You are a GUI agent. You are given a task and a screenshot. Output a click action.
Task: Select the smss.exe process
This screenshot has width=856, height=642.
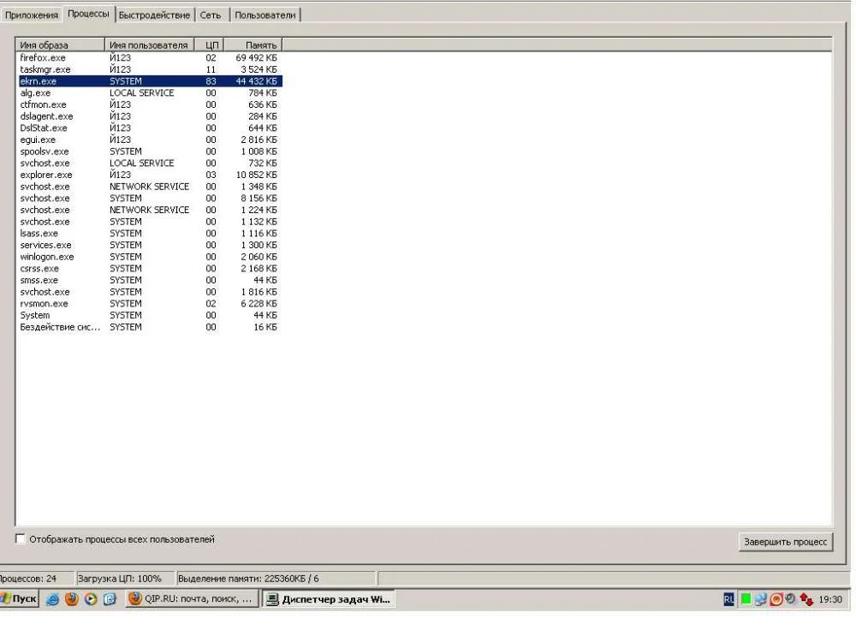(150, 281)
